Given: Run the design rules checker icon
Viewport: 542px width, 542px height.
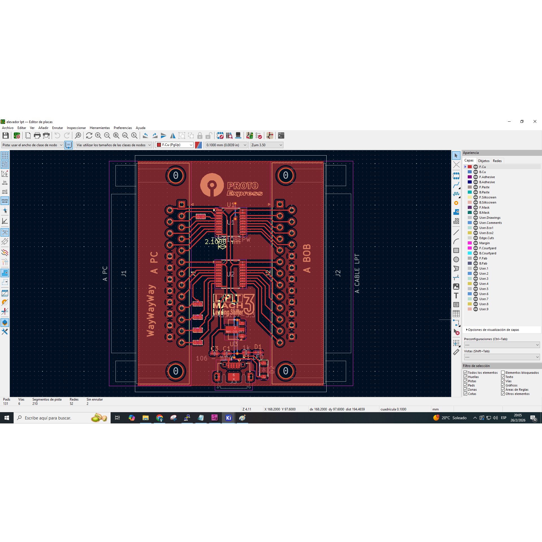Looking at the screenshot, I should click(259, 136).
